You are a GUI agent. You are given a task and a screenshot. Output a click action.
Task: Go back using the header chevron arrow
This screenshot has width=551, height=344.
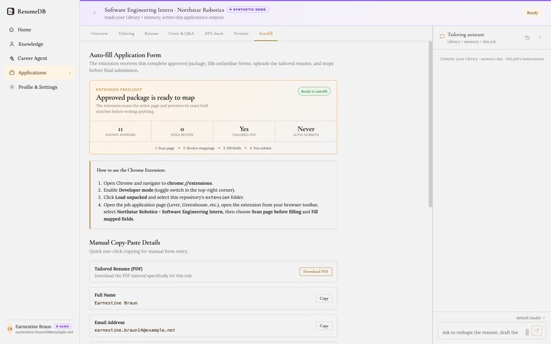(94, 13)
